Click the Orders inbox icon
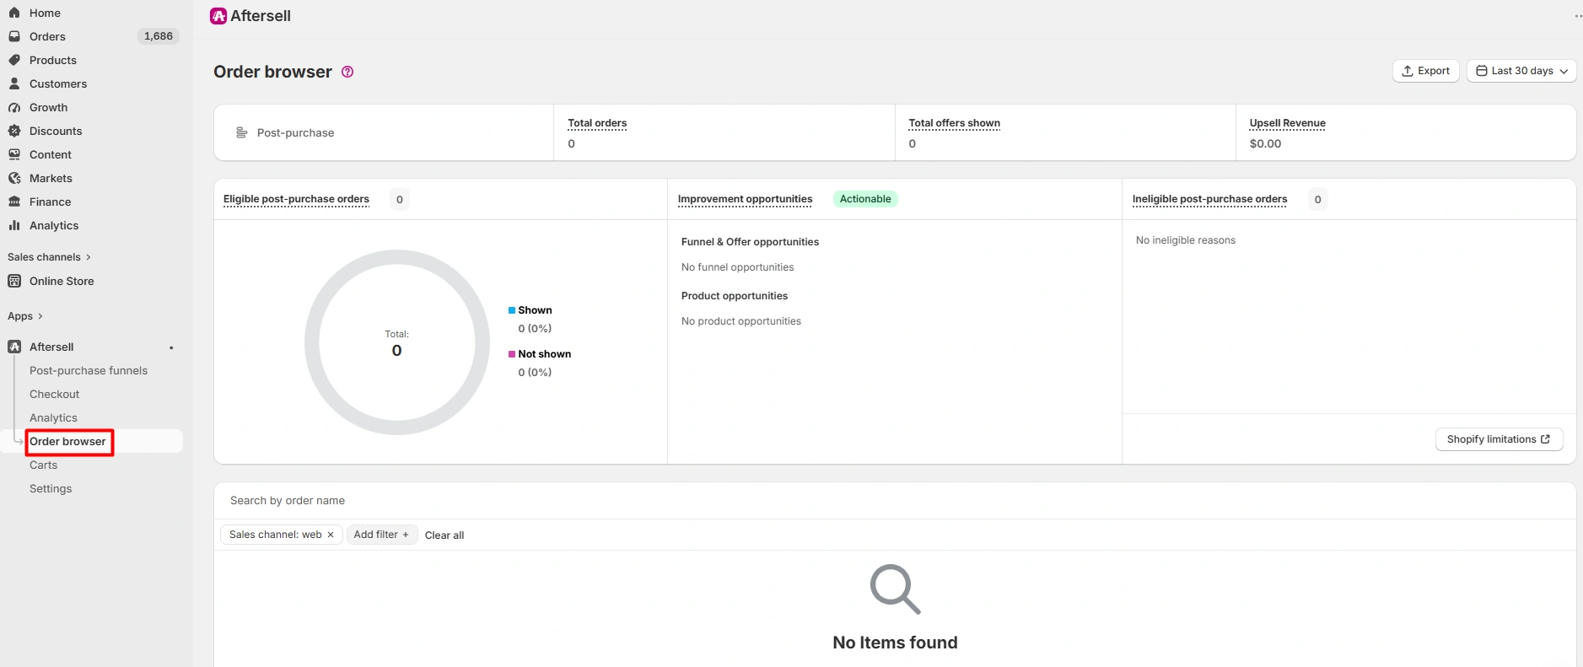The width and height of the screenshot is (1583, 667). point(14,36)
